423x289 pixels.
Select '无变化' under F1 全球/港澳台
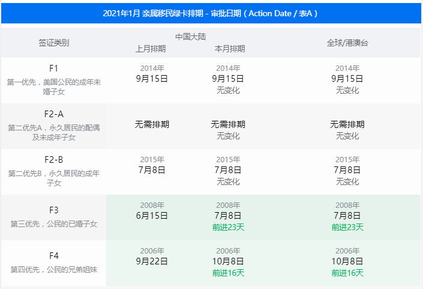tap(347, 90)
